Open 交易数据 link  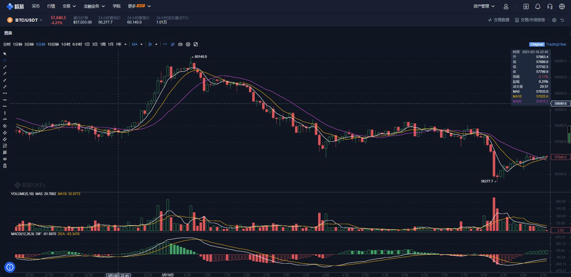pyautogui.click(x=499, y=20)
